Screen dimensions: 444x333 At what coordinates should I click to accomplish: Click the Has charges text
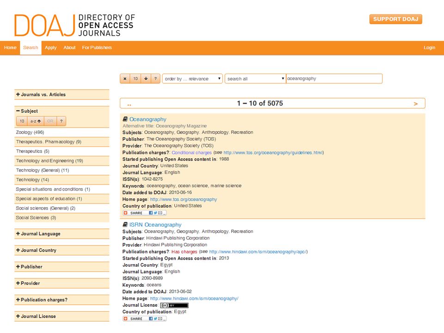tap(185, 252)
